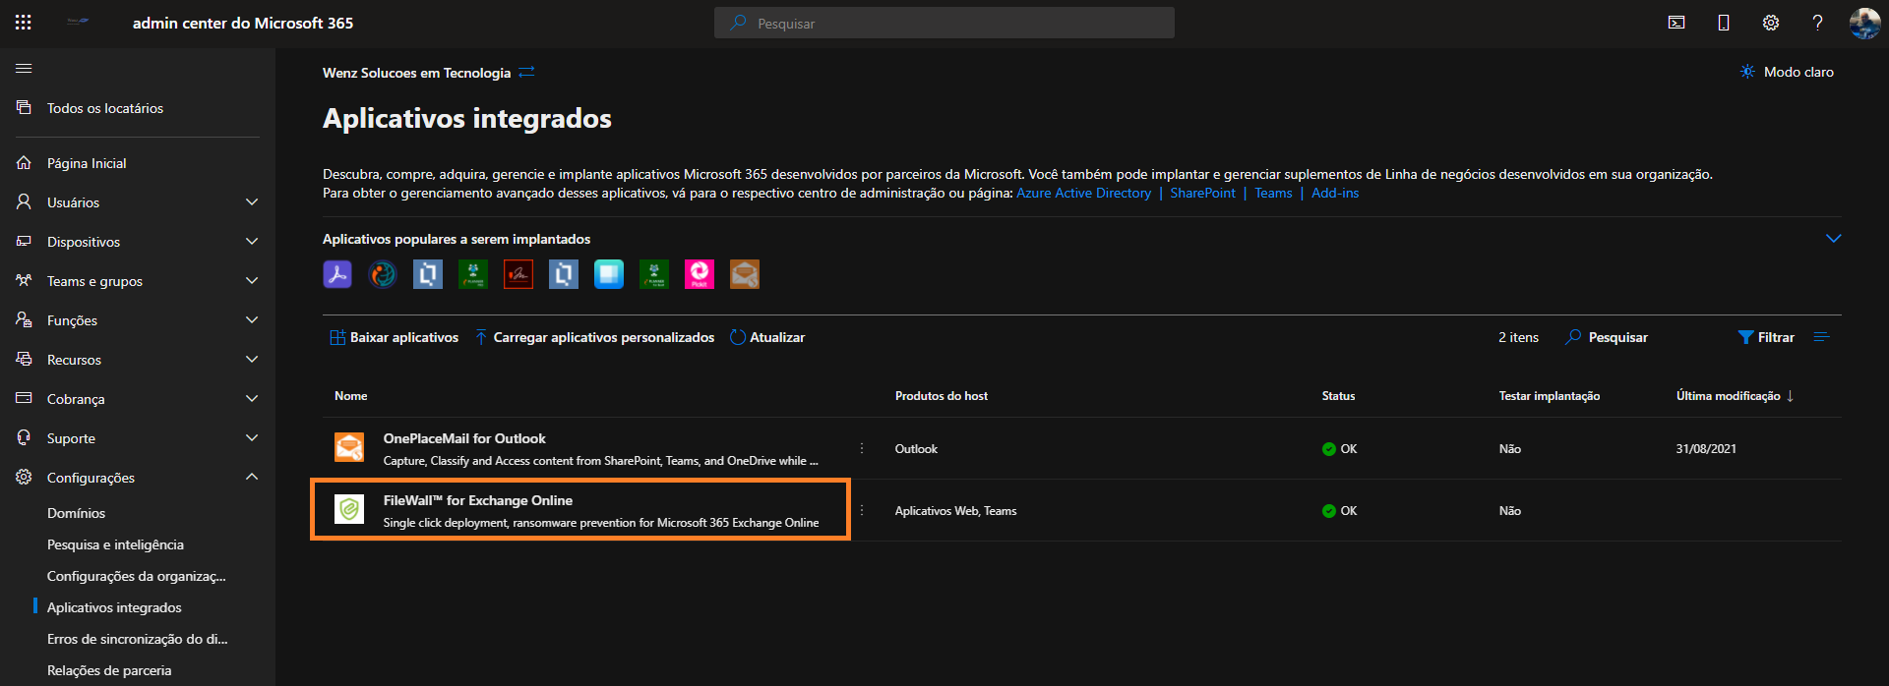Click the FileWall green shield app icon
This screenshot has width=1889, height=686.
tap(349, 509)
